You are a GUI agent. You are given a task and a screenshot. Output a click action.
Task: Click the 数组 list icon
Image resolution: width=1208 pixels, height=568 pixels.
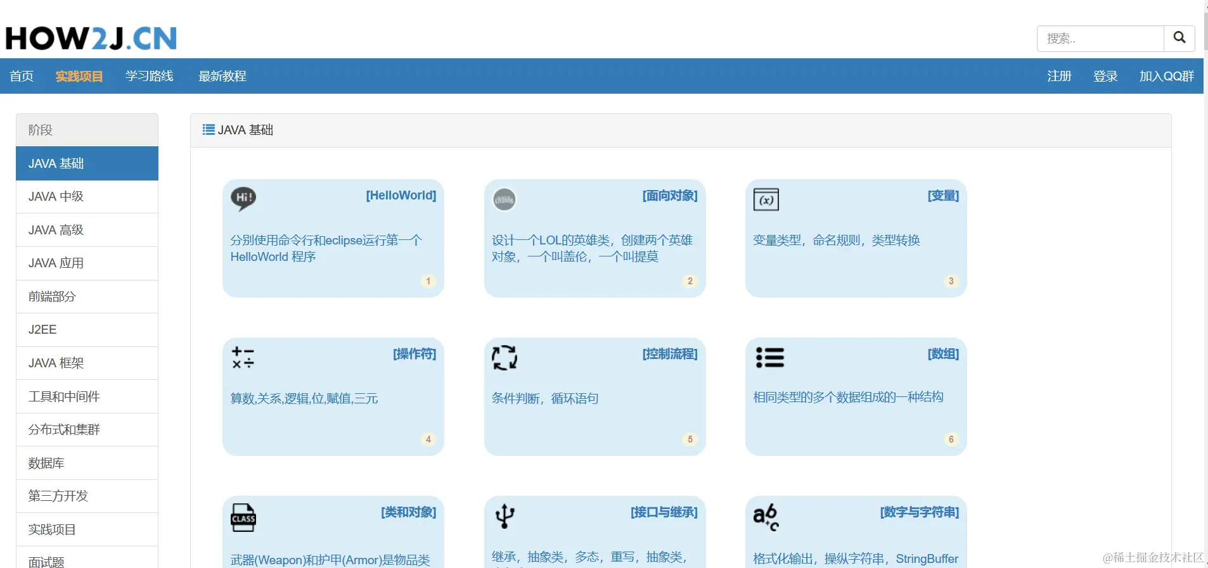770,357
